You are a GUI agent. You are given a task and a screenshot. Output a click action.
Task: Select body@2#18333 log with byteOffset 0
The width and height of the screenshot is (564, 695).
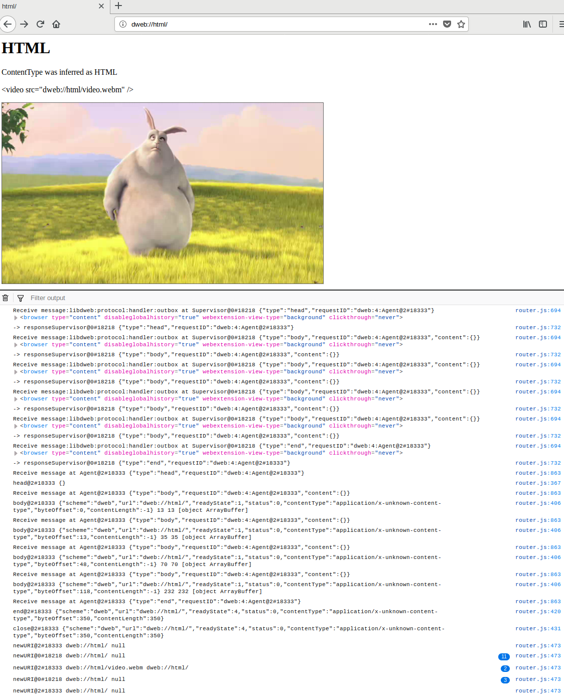pyautogui.click(x=227, y=507)
